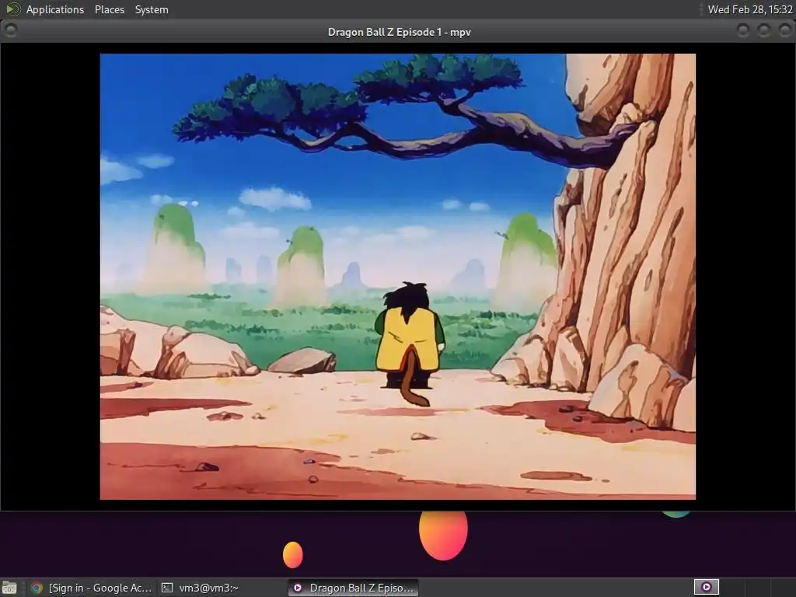Click the clock showing Wed Feb 28, 15:32
796x597 pixels.
click(750, 9)
